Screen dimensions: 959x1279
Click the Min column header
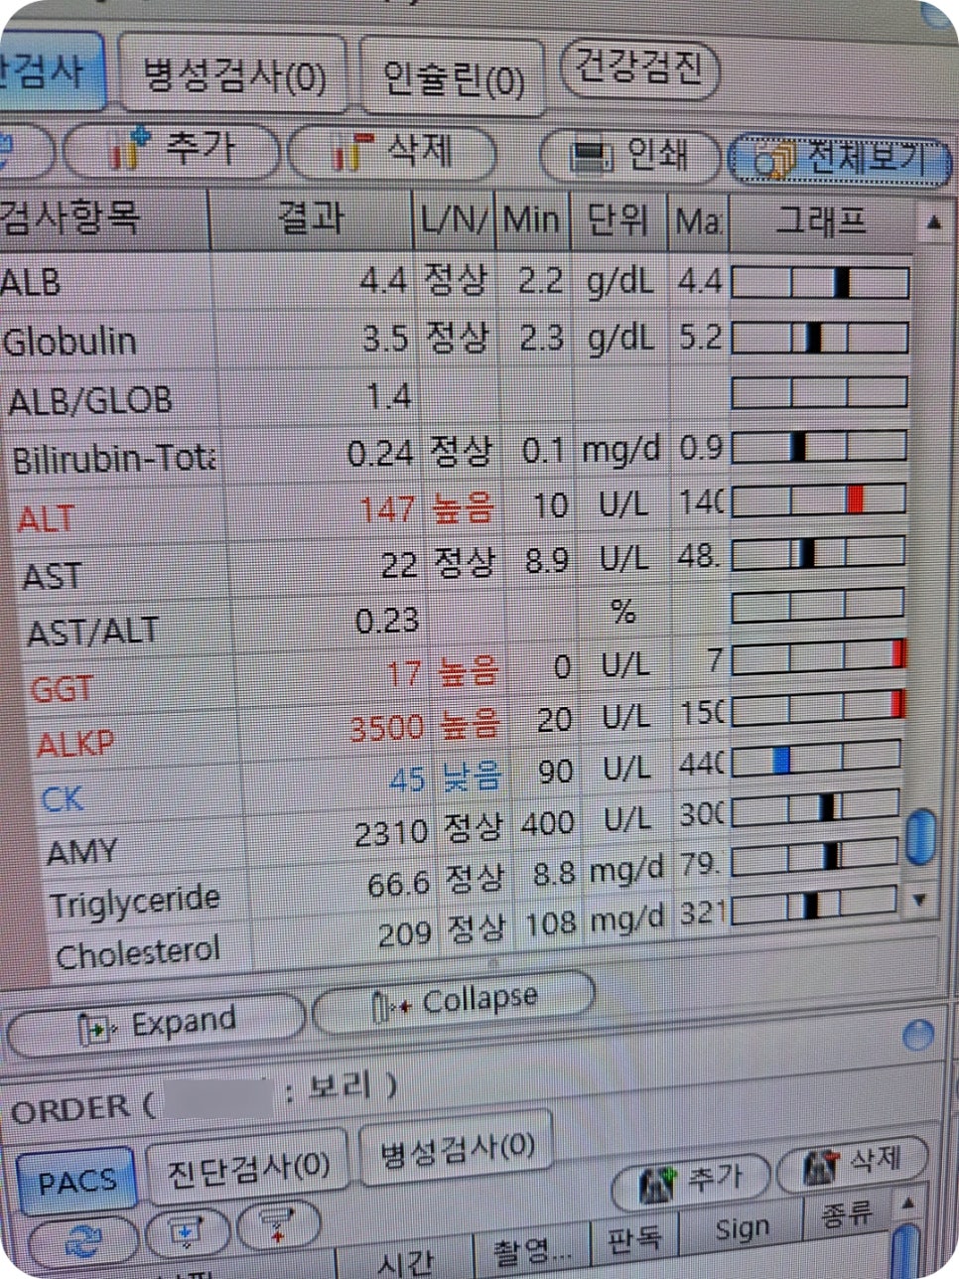tap(532, 218)
